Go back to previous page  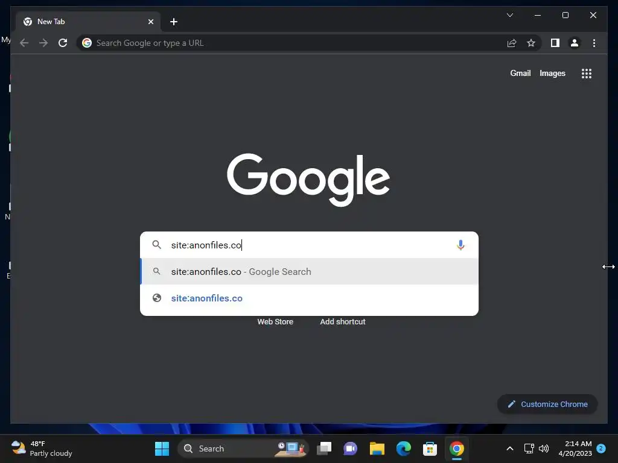point(24,43)
